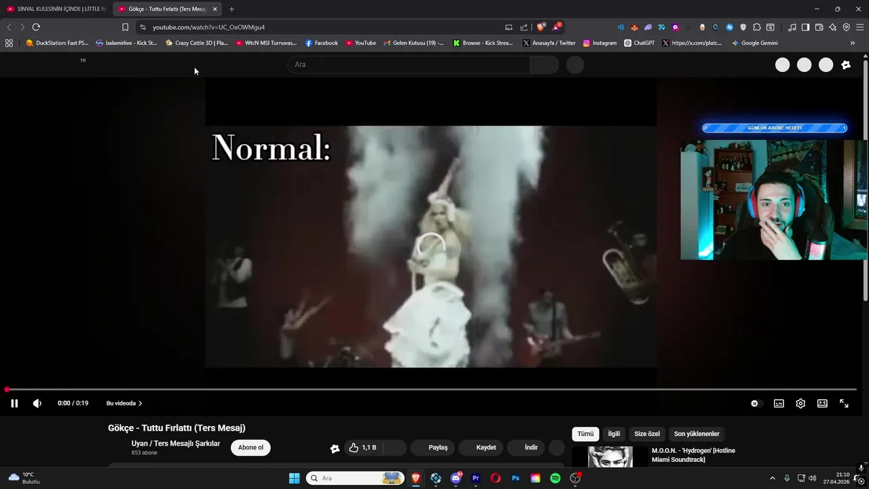The width and height of the screenshot is (869, 489).
Task: Mute the video volume
Action: 37,403
